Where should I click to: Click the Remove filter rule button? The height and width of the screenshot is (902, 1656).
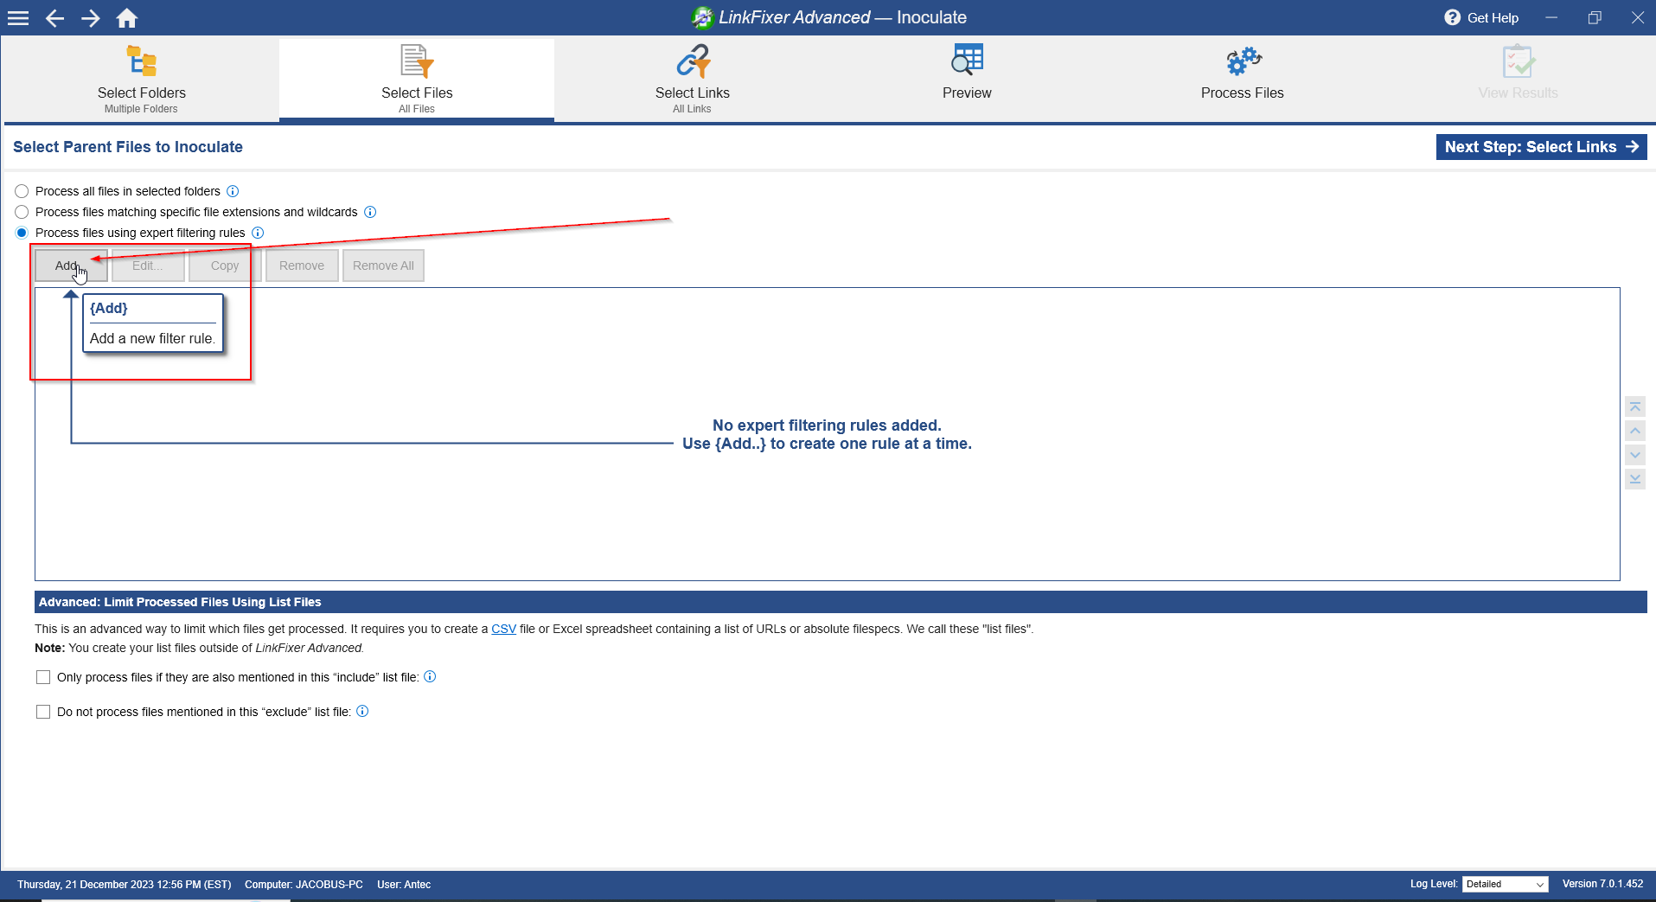tap(302, 265)
